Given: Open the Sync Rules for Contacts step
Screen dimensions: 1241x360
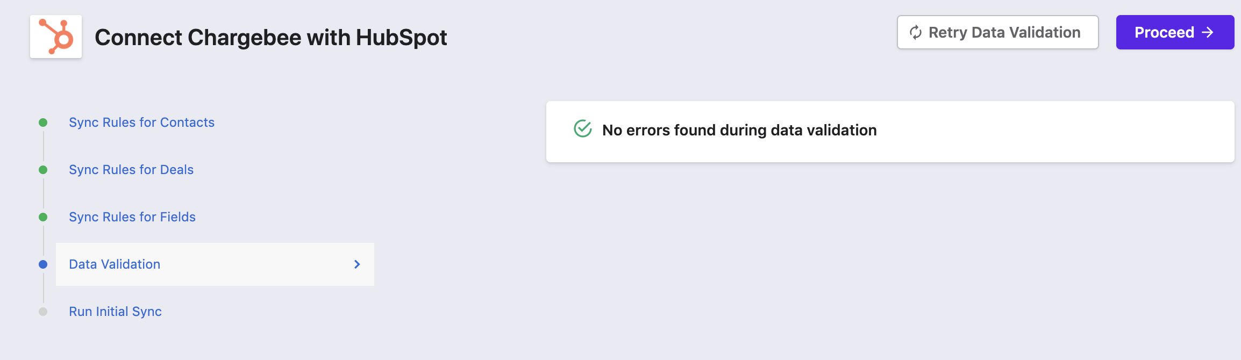Looking at the screenshot, I should tap(141, 123).
